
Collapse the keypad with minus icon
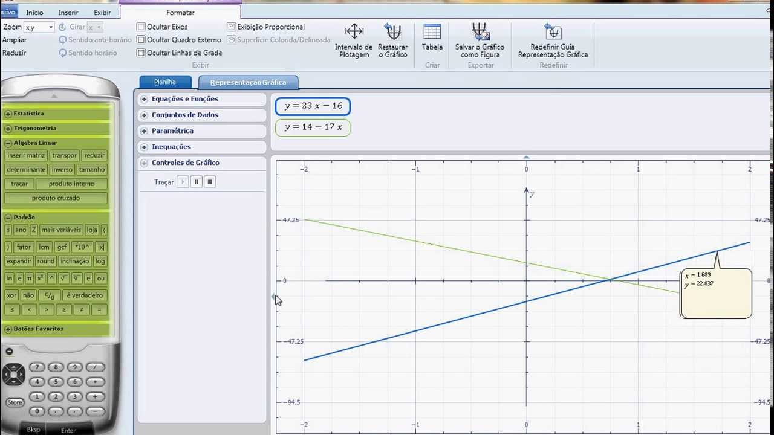coord(9,352)
